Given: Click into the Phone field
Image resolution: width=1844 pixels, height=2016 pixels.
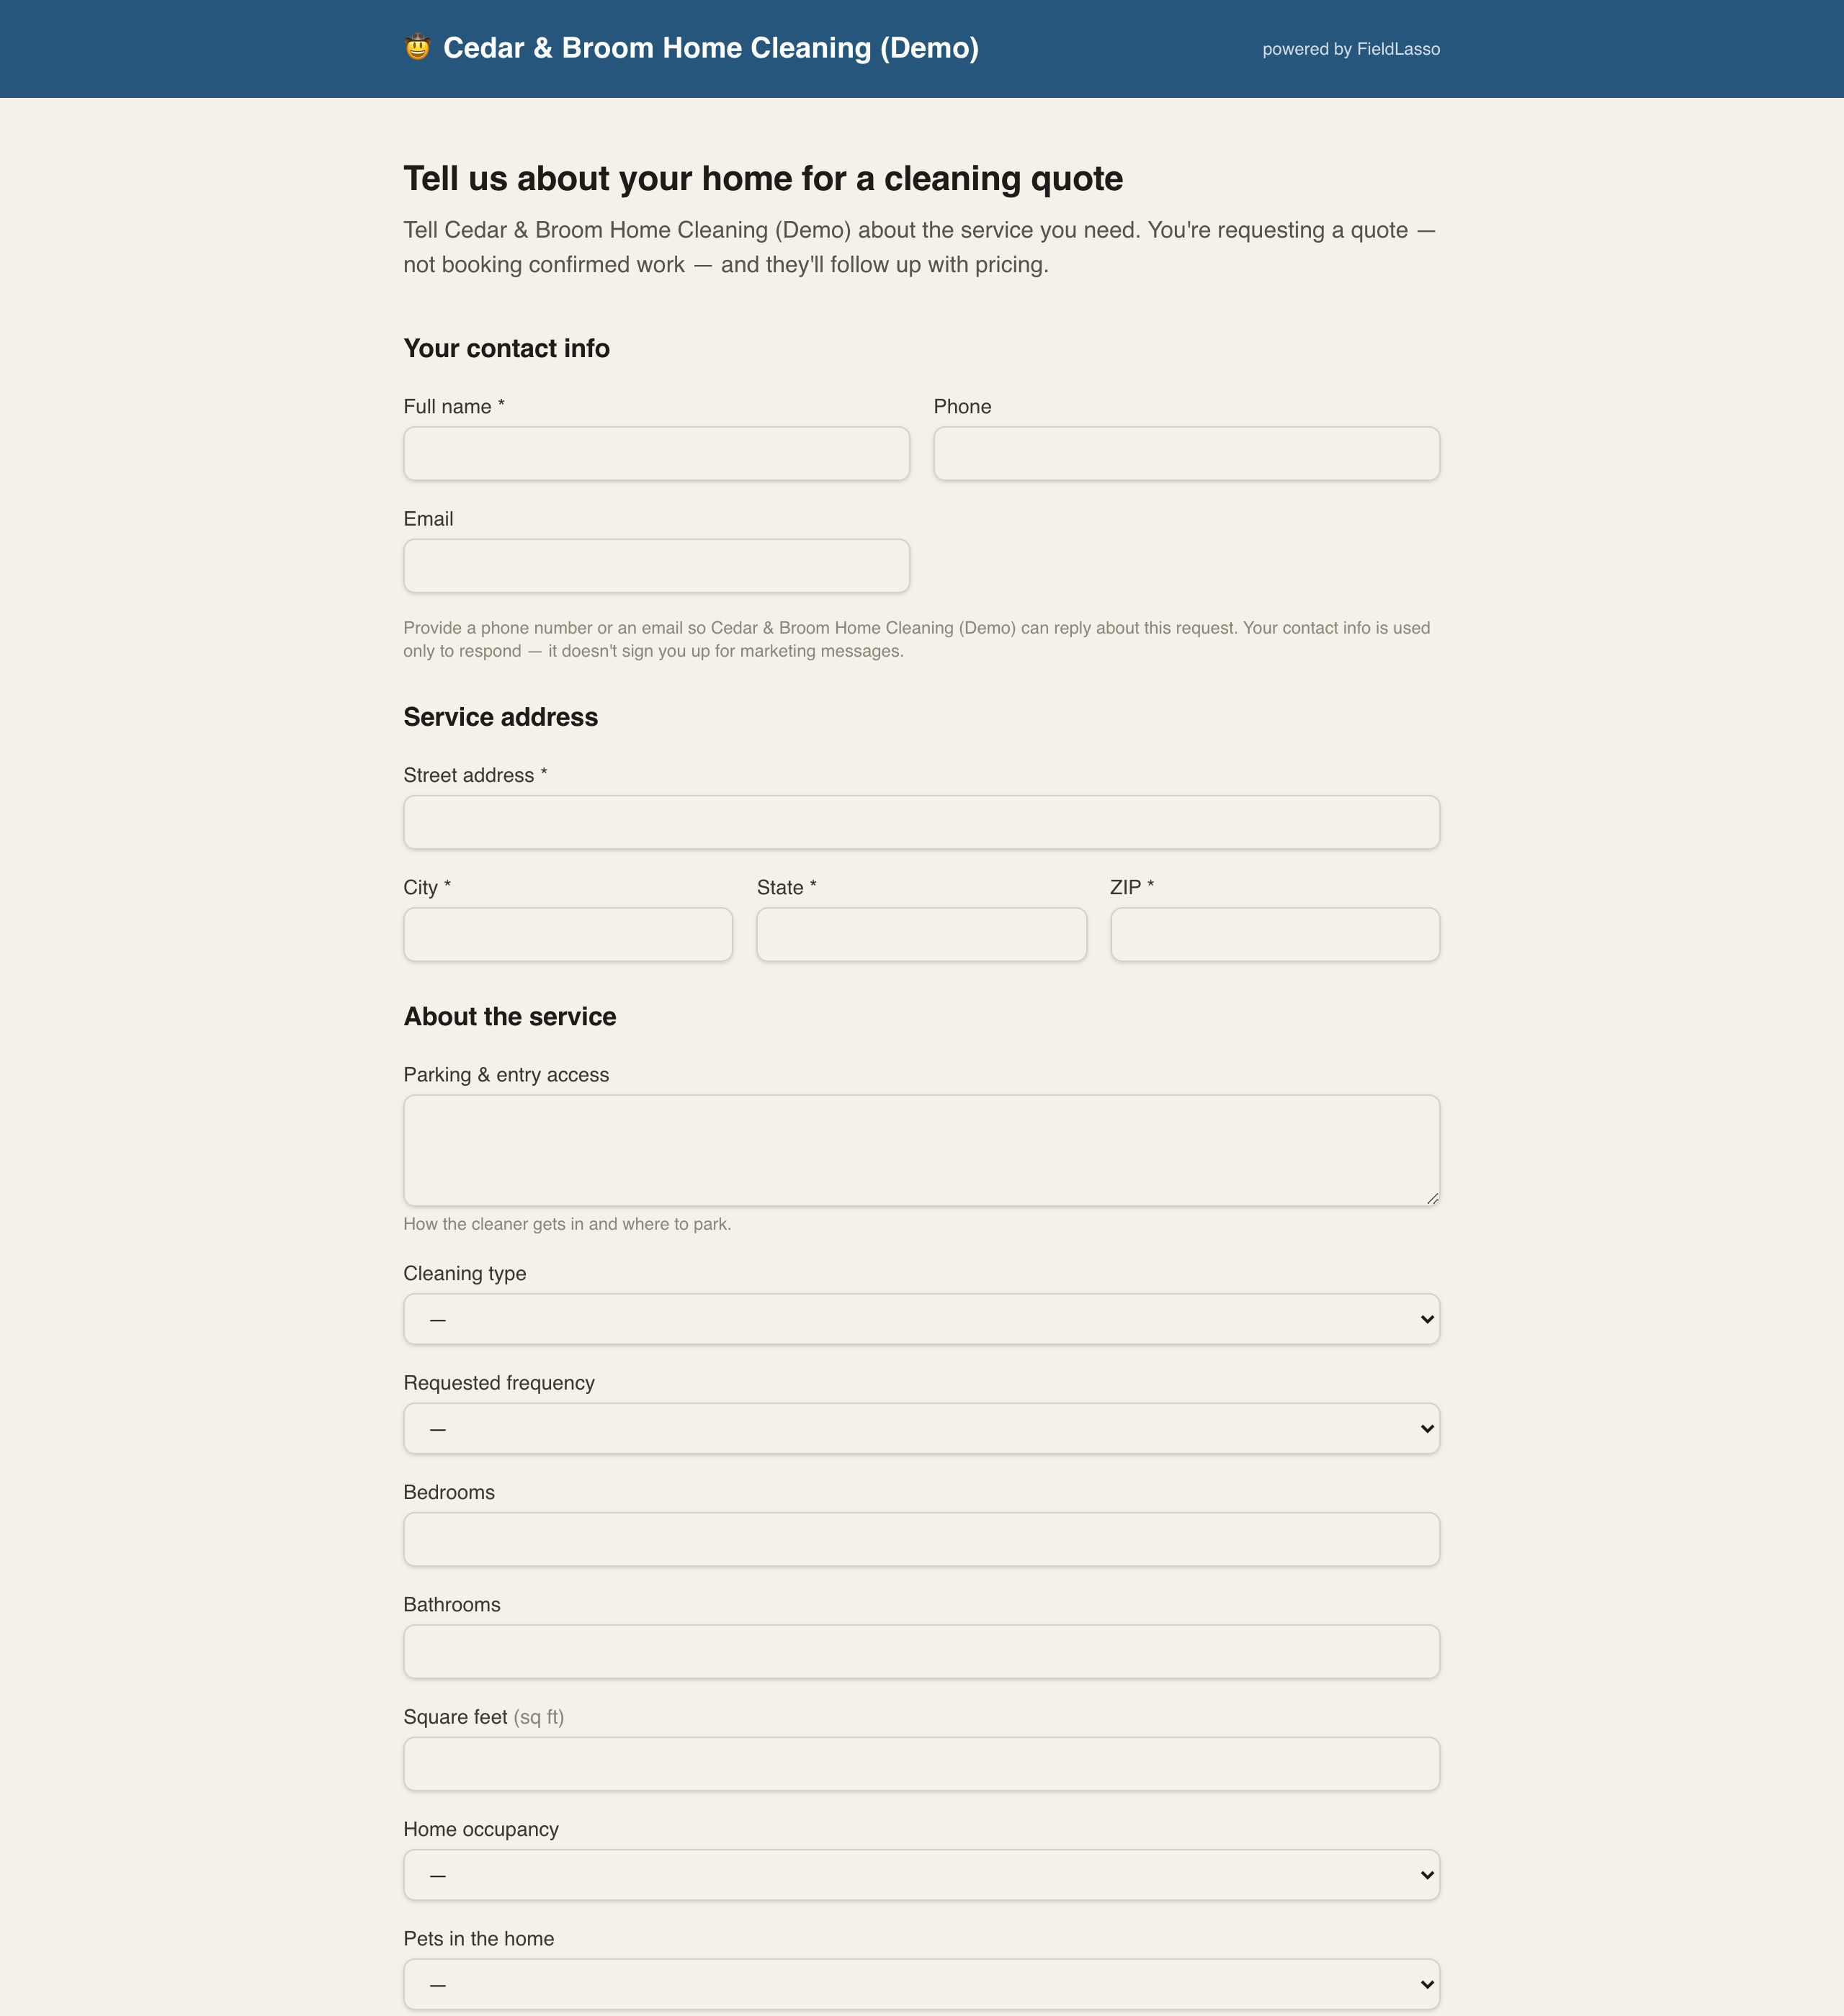Looking at the screenshot, I should click(x=1186, y=454).
